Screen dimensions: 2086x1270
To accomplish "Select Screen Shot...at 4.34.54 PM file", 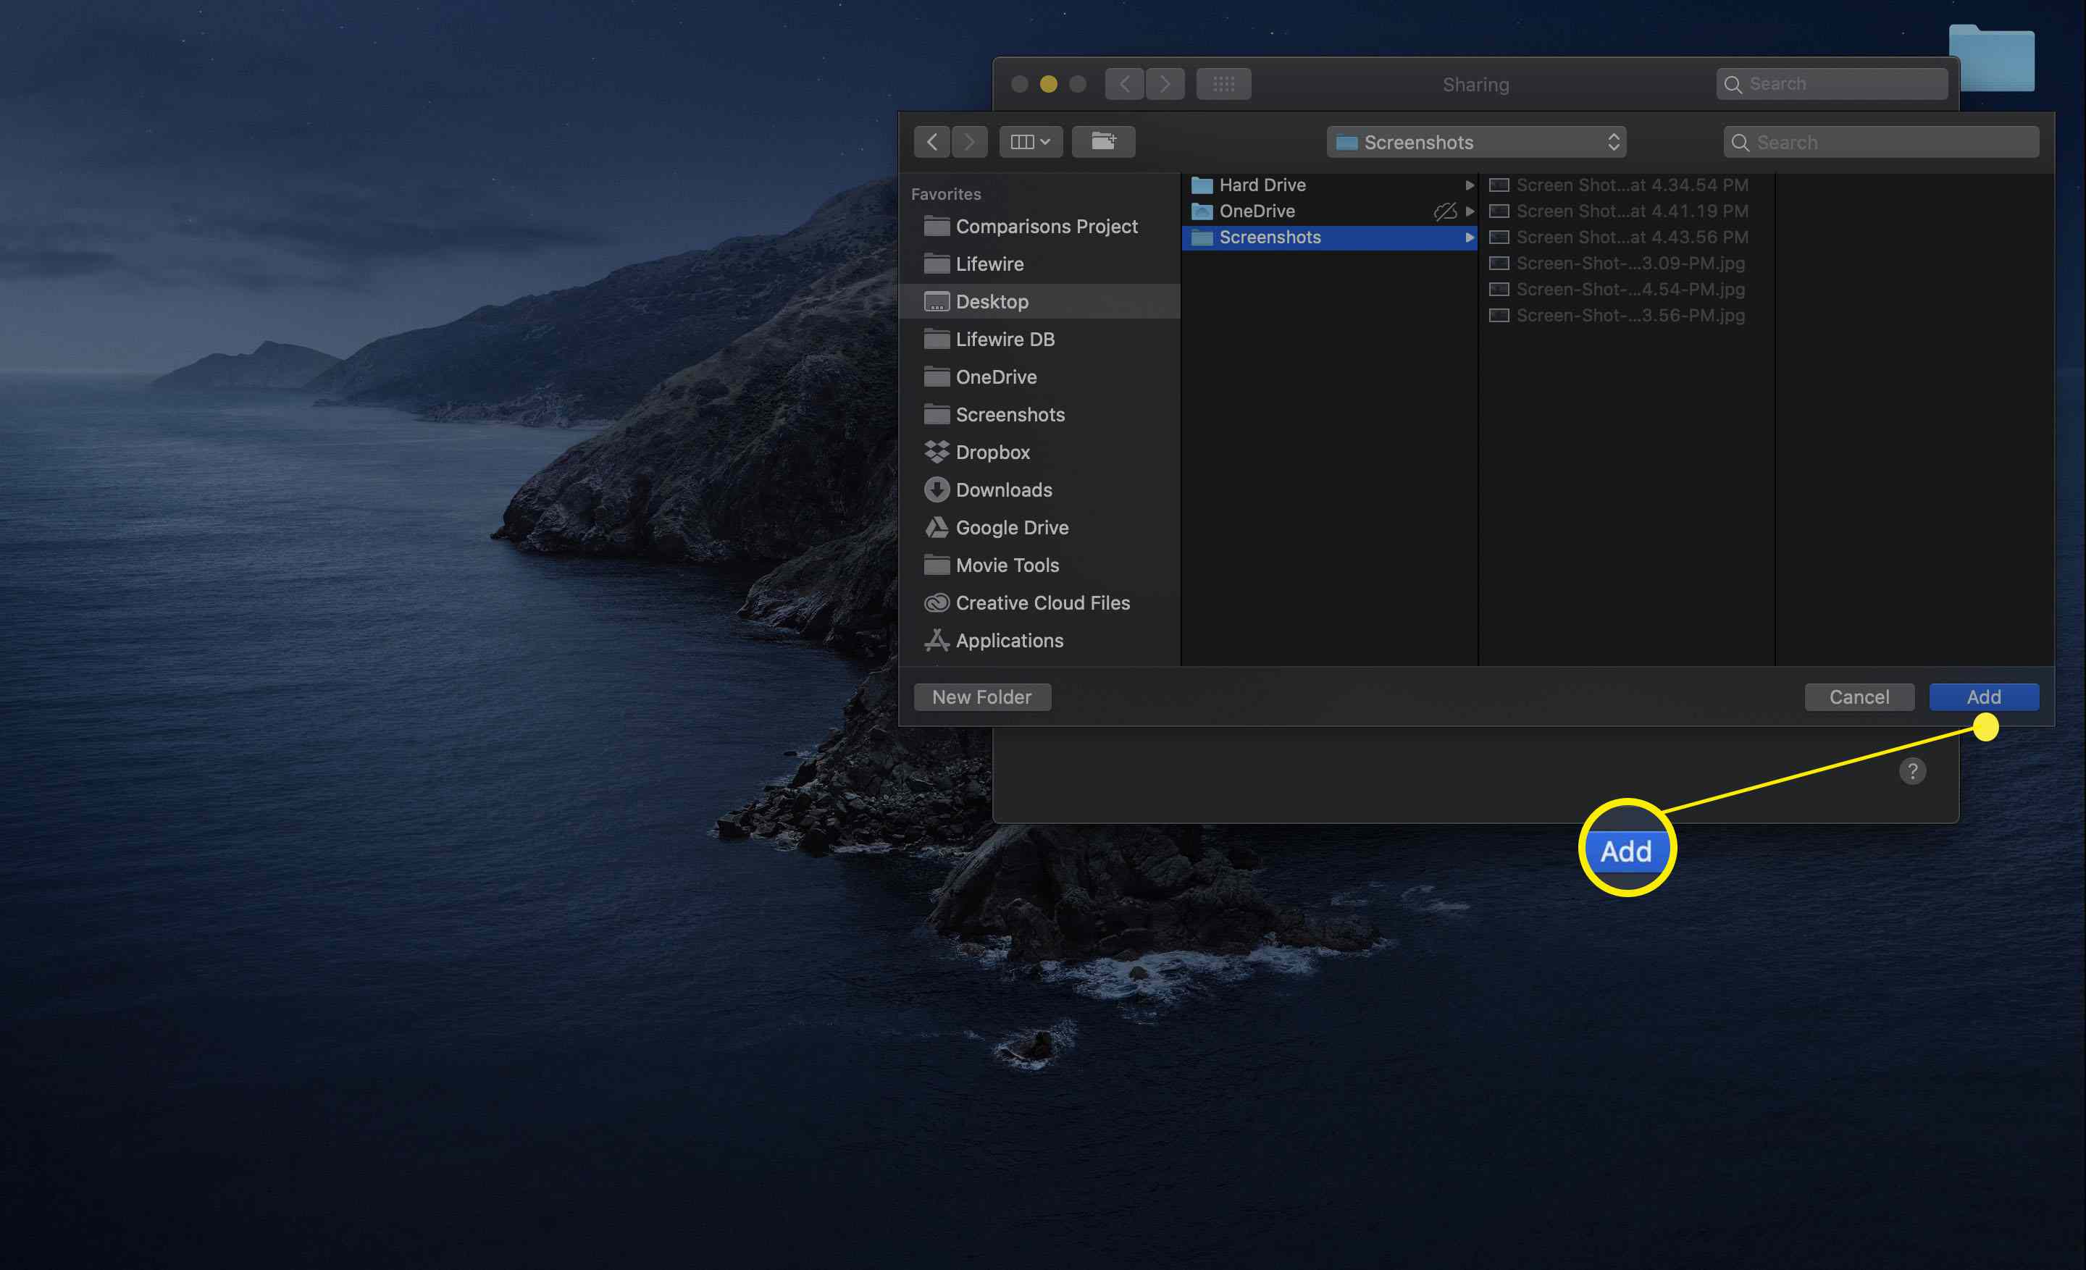I will point(1625,185).
